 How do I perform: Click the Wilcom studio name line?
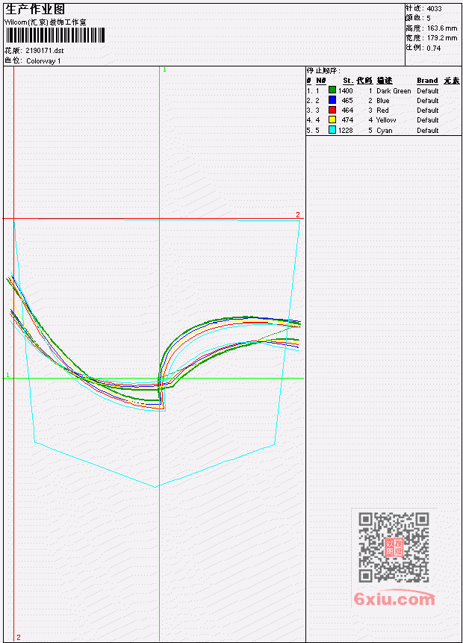(46, 22)
